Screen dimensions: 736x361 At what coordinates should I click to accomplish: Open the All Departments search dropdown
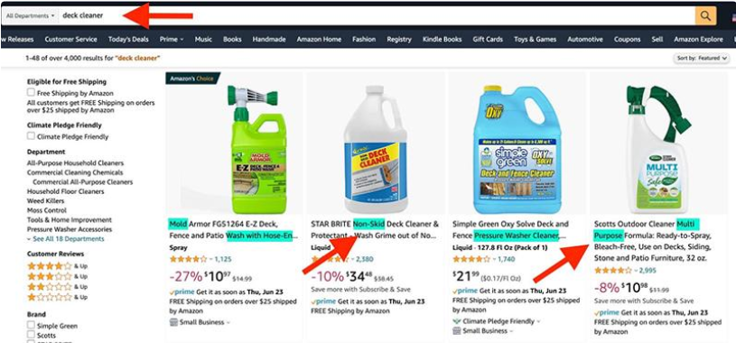pyautogui.click(x=30, y=15)
